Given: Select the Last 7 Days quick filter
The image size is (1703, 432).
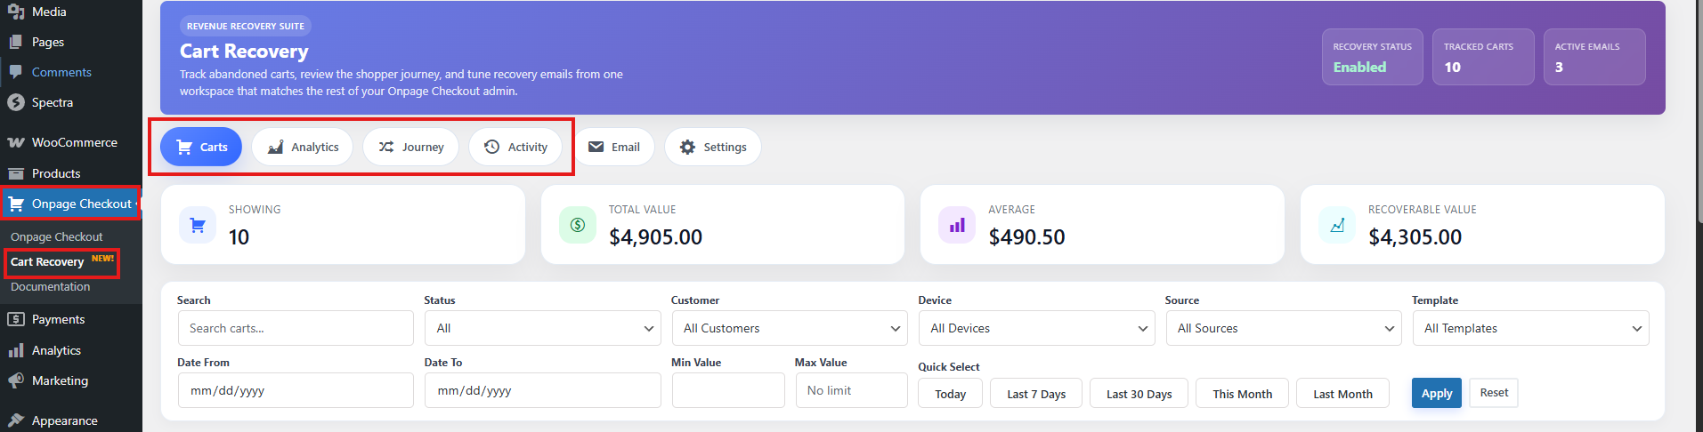Looking at the screenshot, I should (x=1036, y=394).
